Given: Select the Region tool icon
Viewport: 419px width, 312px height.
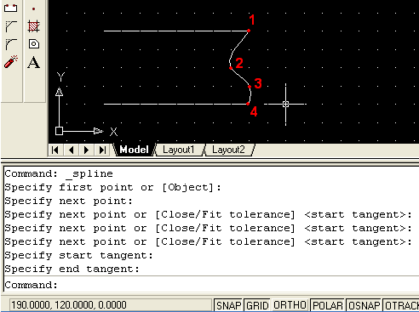Looking at the screenshot, I should coord(34,44).
